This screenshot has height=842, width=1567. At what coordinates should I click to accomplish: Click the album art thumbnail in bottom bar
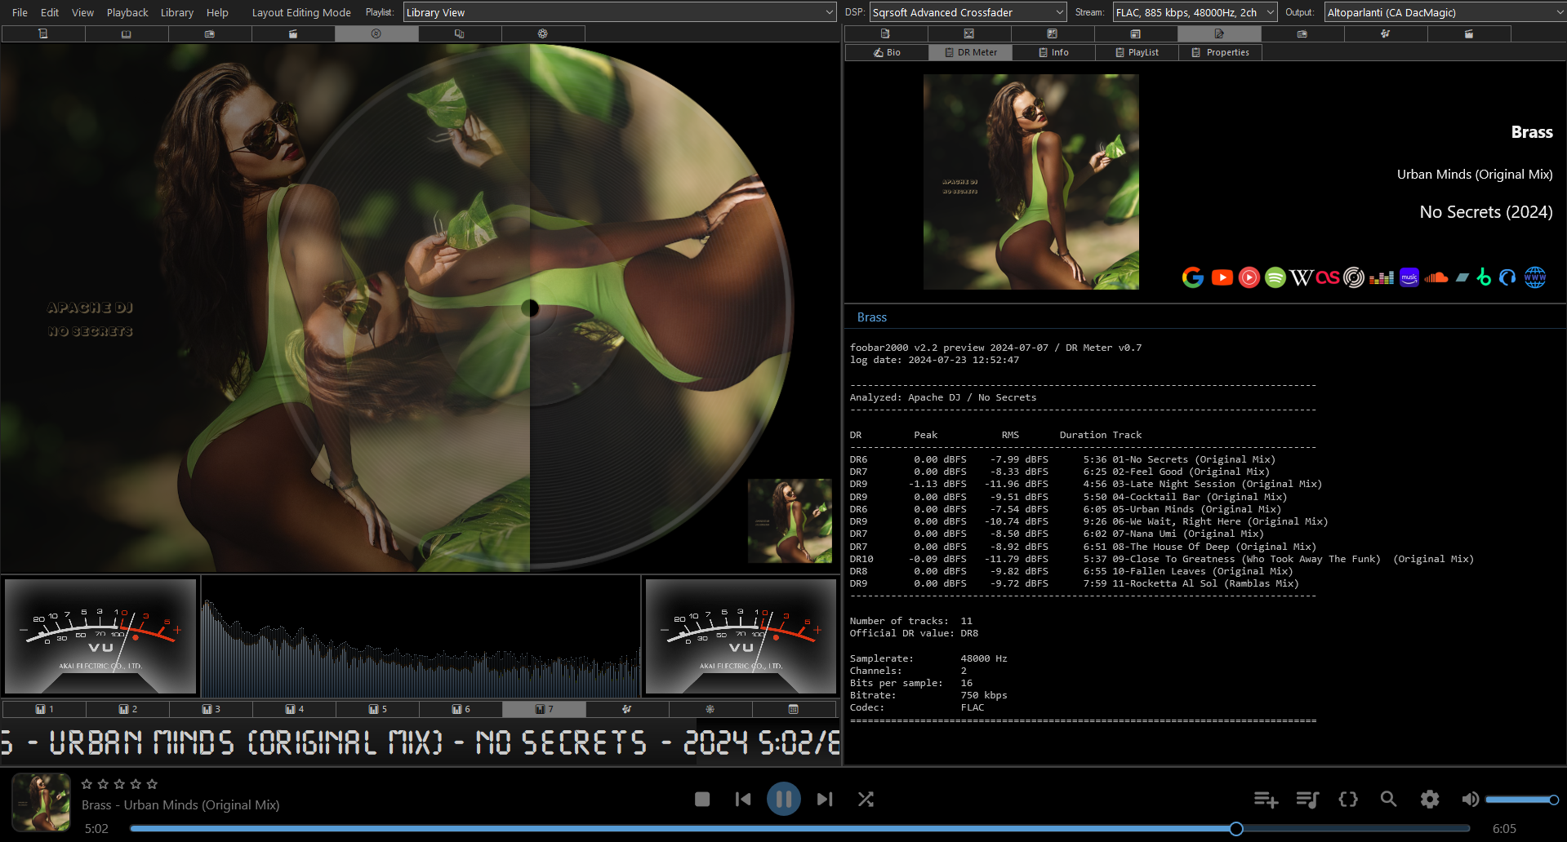(x=41, y=802)
